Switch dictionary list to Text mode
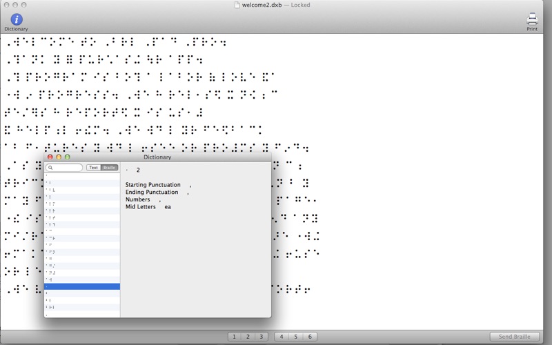552x345 pixels. click(93, 168)
